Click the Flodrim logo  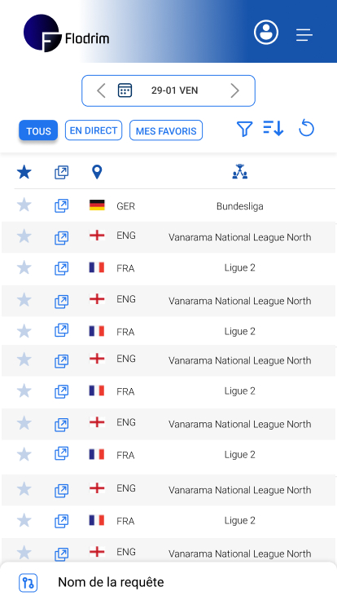67,33
